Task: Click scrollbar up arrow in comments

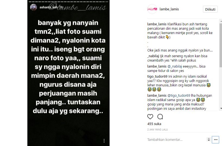Action: [x=221, y=21]
